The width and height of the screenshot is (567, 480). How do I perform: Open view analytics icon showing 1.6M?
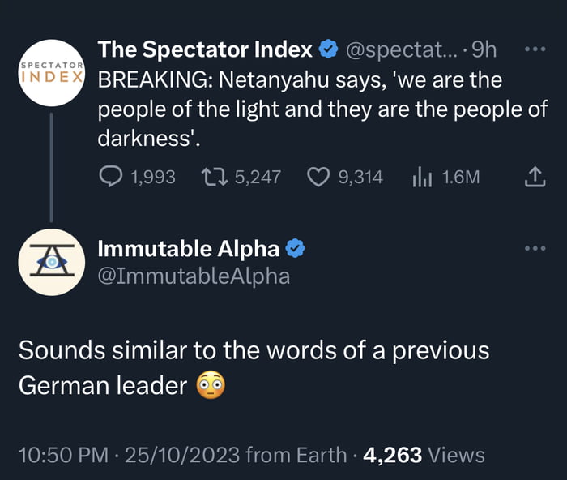click(x=421, y=177)
